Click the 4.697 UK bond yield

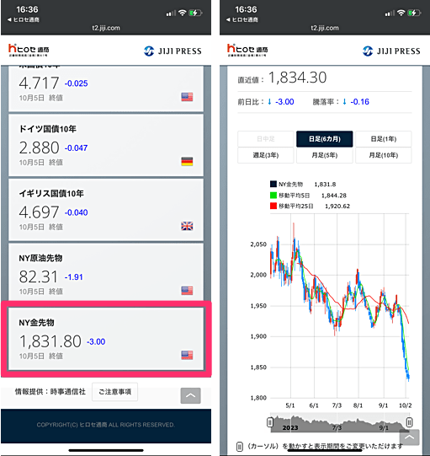[40, 212]
